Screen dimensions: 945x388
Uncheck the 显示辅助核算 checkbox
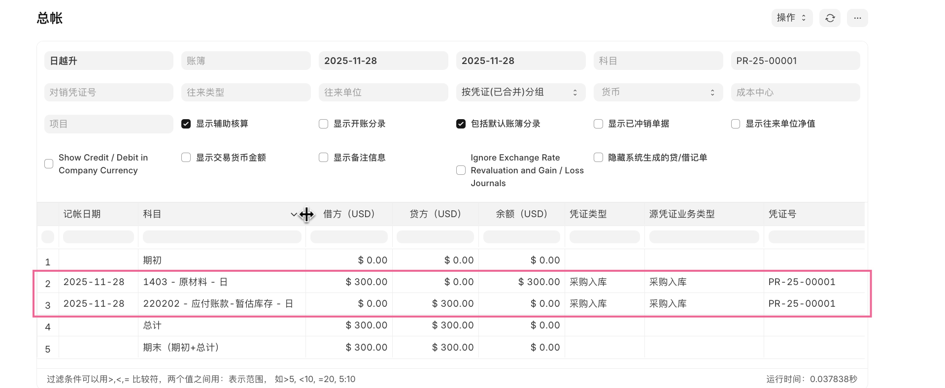(186, 124)
